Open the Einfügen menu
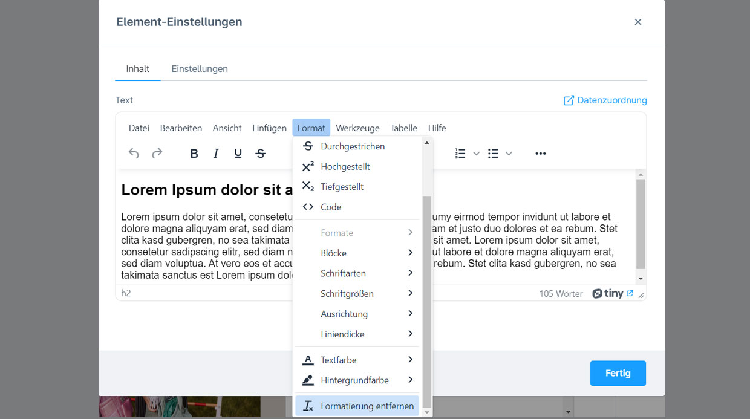750x419 pixels. click(269, 128)
